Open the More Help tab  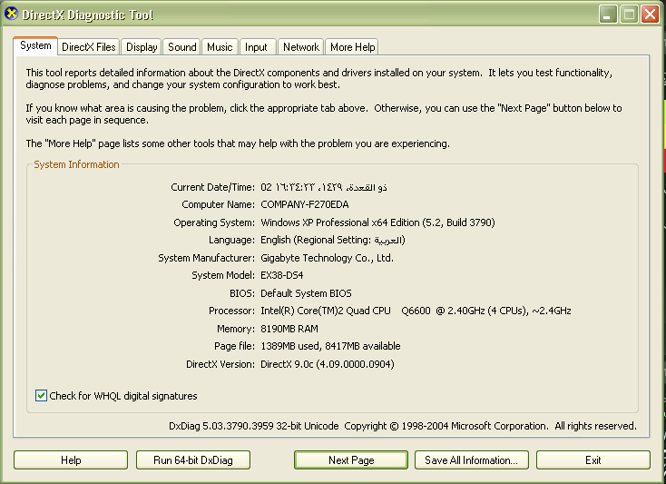tap(352, 47)
